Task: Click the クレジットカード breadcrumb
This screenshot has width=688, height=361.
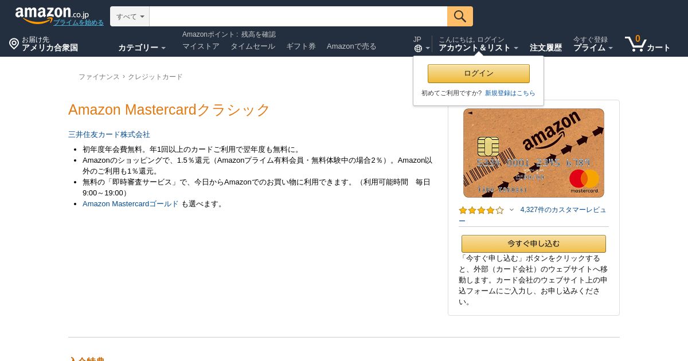Action: coord(155,77)
